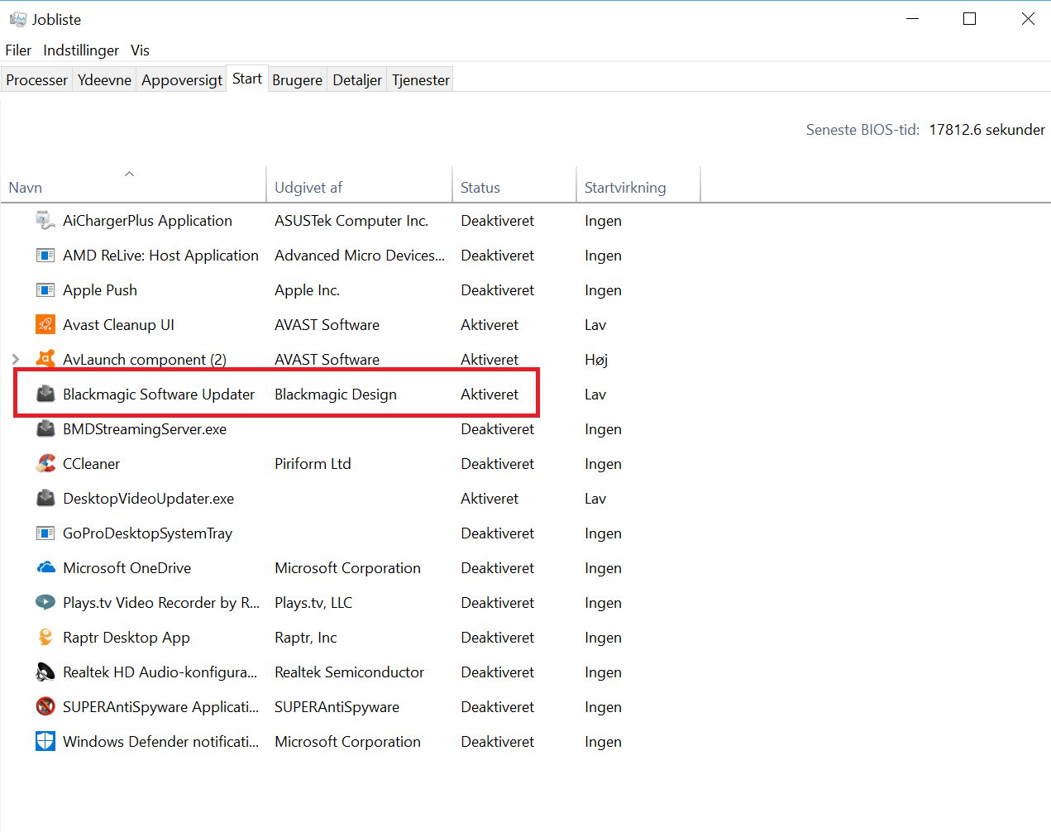The image size is (1051, 832).
Task: Click the Plays.tv Video Recorder icon
Action: tap(45, 603)
